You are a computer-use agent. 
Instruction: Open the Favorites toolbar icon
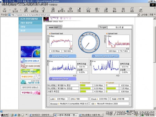[61, 10]
